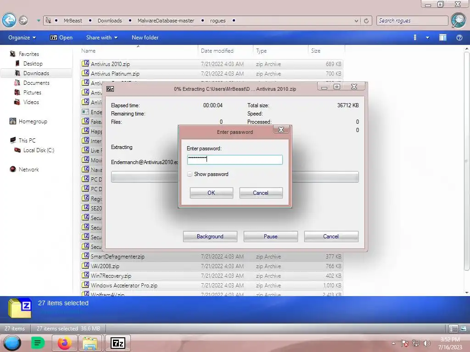Click the Refresh icon in the address bar
The width and height of the screenshot is (470, 352).
click(366, 21)
